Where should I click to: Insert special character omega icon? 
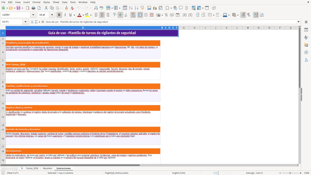167,8
